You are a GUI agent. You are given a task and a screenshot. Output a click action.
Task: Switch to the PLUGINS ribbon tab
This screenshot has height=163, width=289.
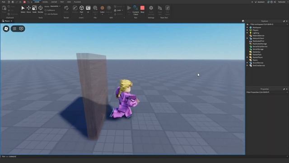tap(77, 2)
